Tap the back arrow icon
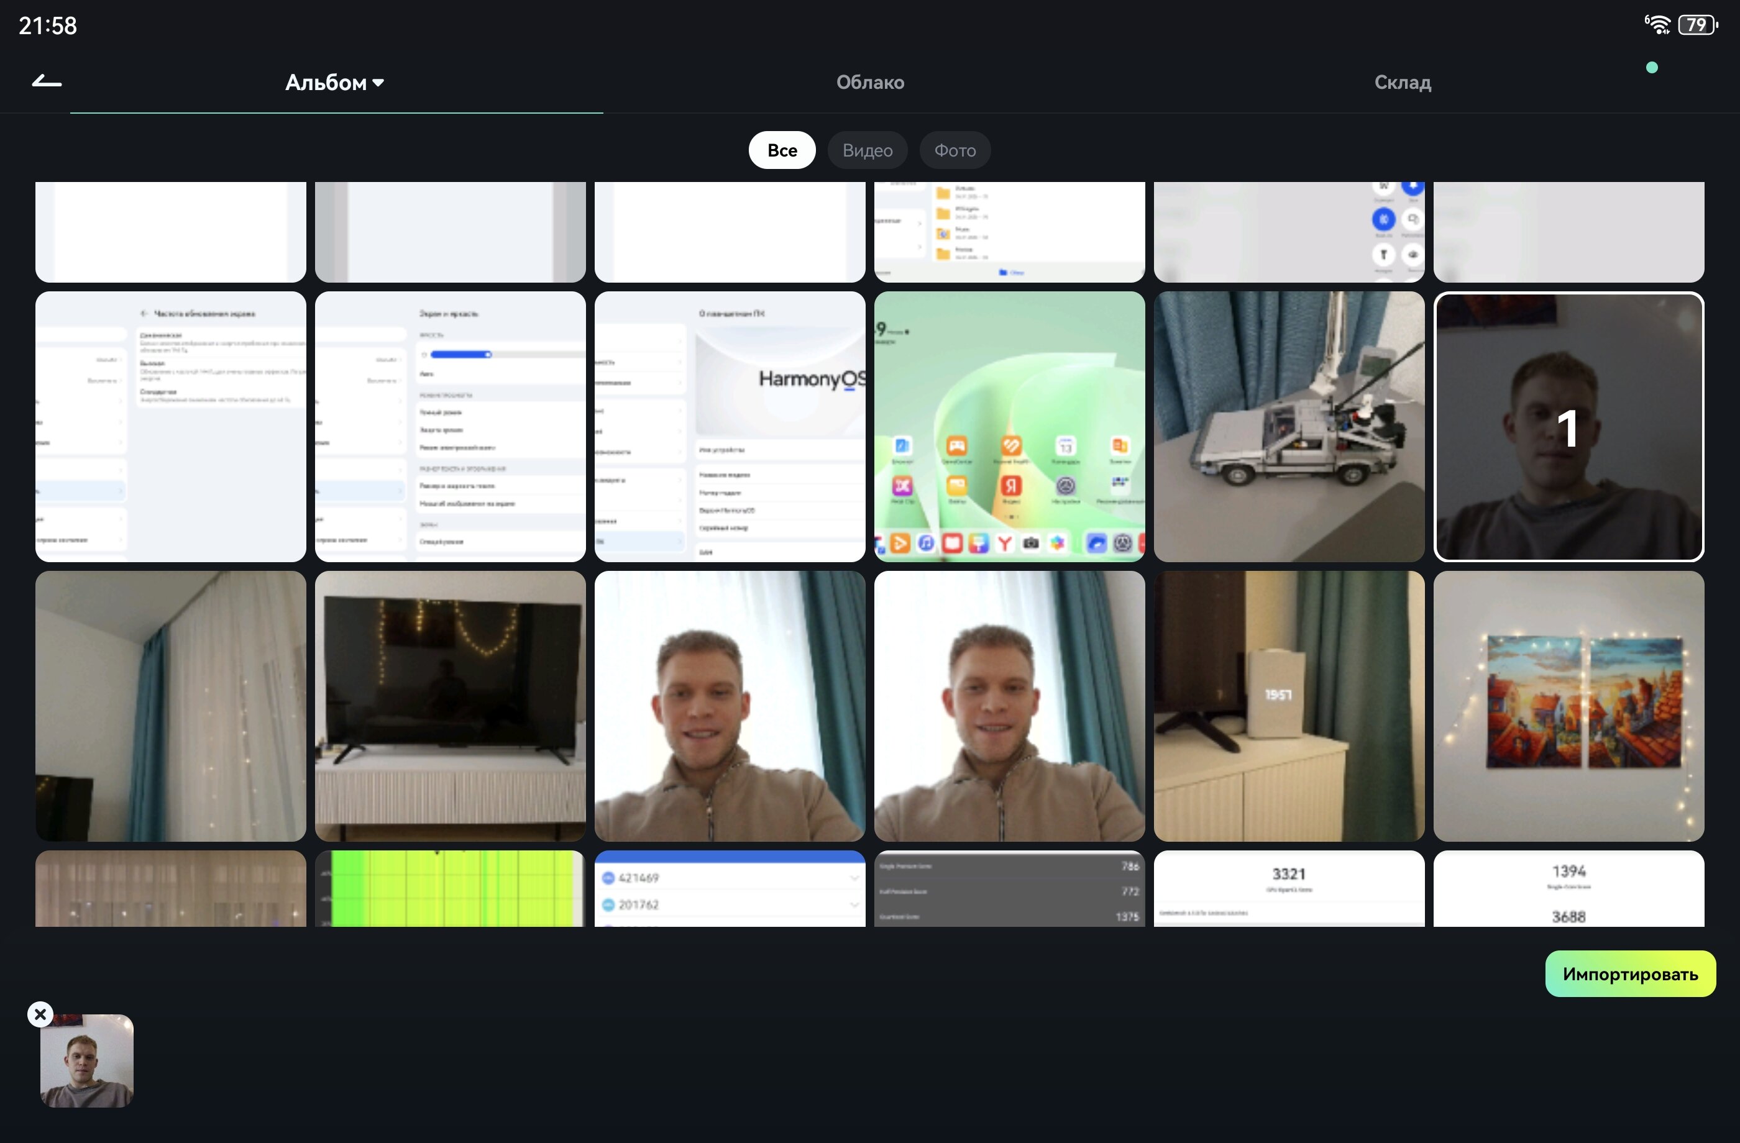The height and width of the screenshot is (1143, 1740). pos(47,82)
